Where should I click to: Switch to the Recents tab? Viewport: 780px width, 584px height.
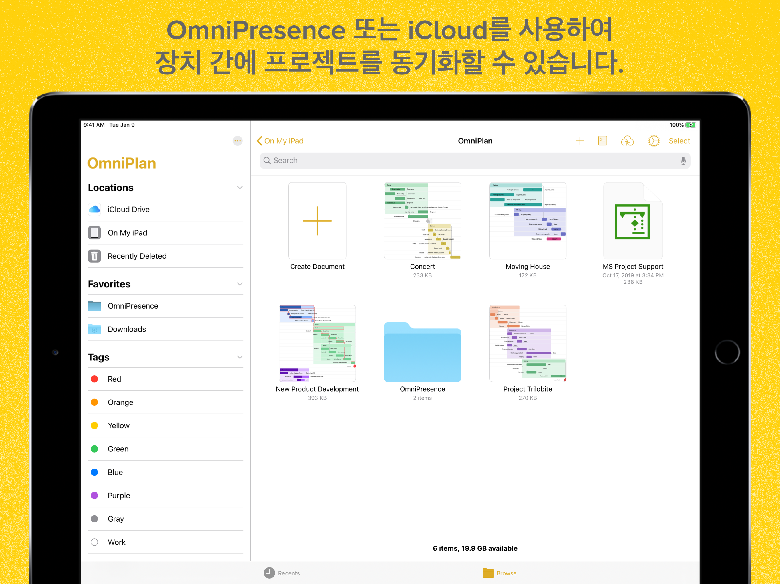282,573
